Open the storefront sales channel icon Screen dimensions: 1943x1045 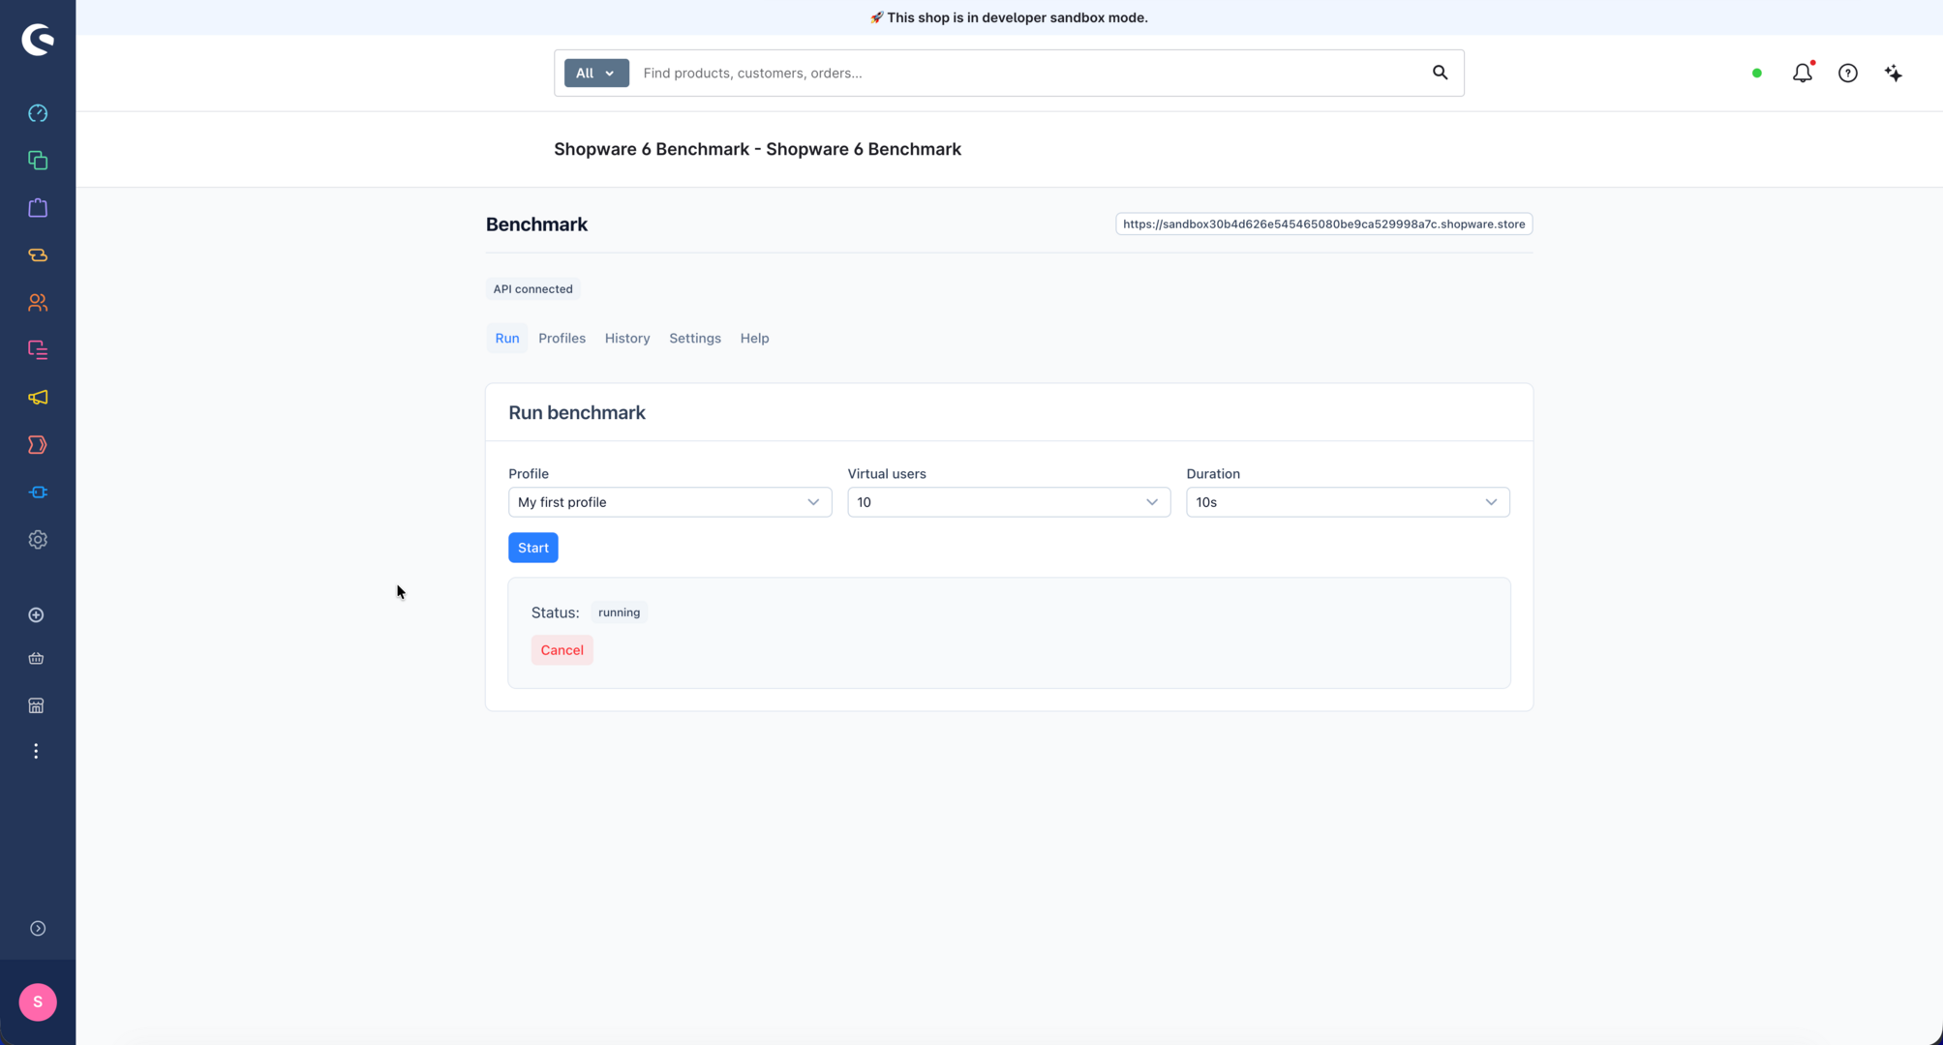coord(36,706)
